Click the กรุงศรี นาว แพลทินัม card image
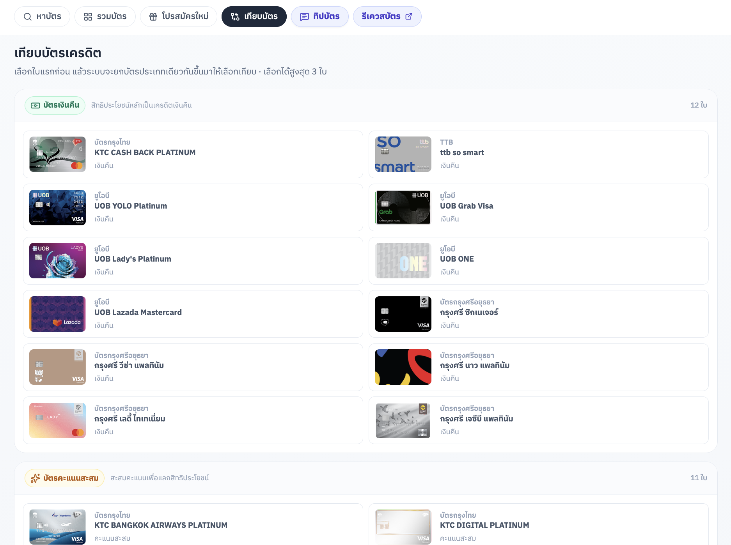This screenshot has height=545, width=731. [x=403, y=367]
